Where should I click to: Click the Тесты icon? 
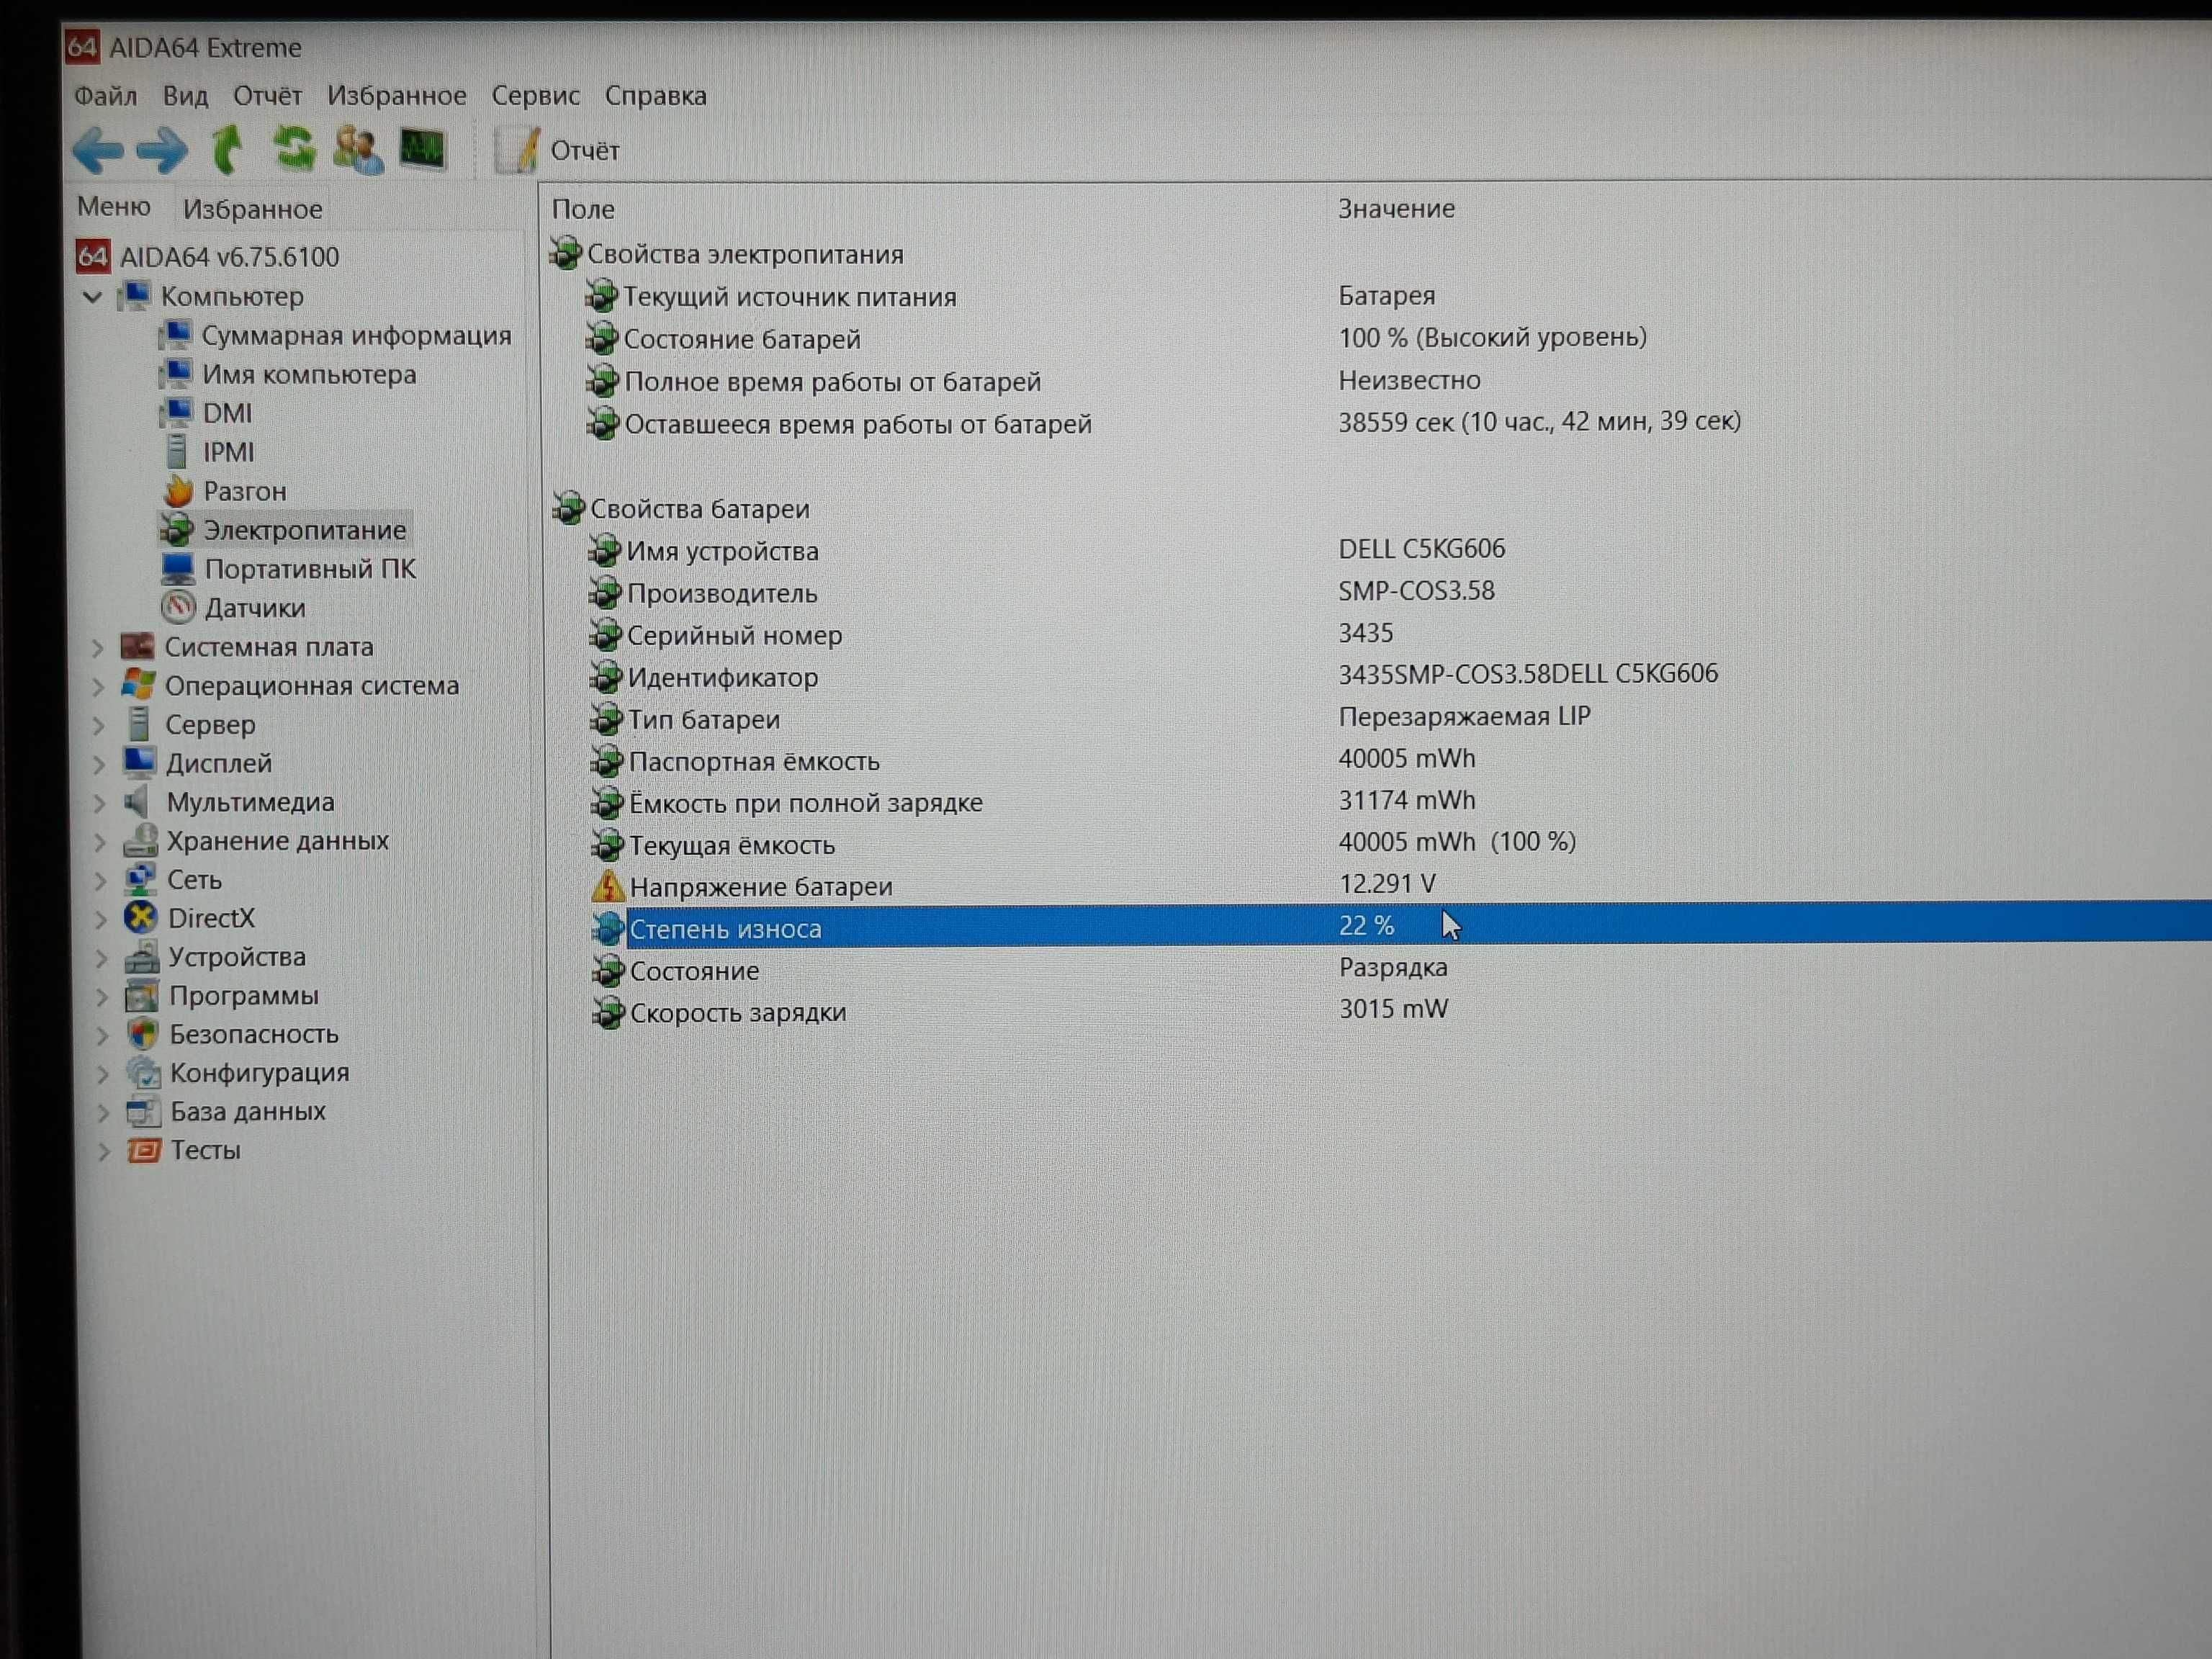click(x=143, y=1151)
